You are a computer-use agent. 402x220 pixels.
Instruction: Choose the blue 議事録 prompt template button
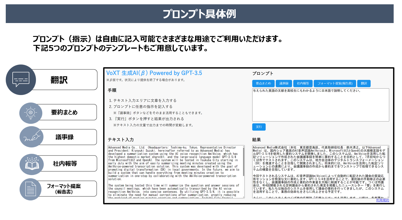(284, 84)
